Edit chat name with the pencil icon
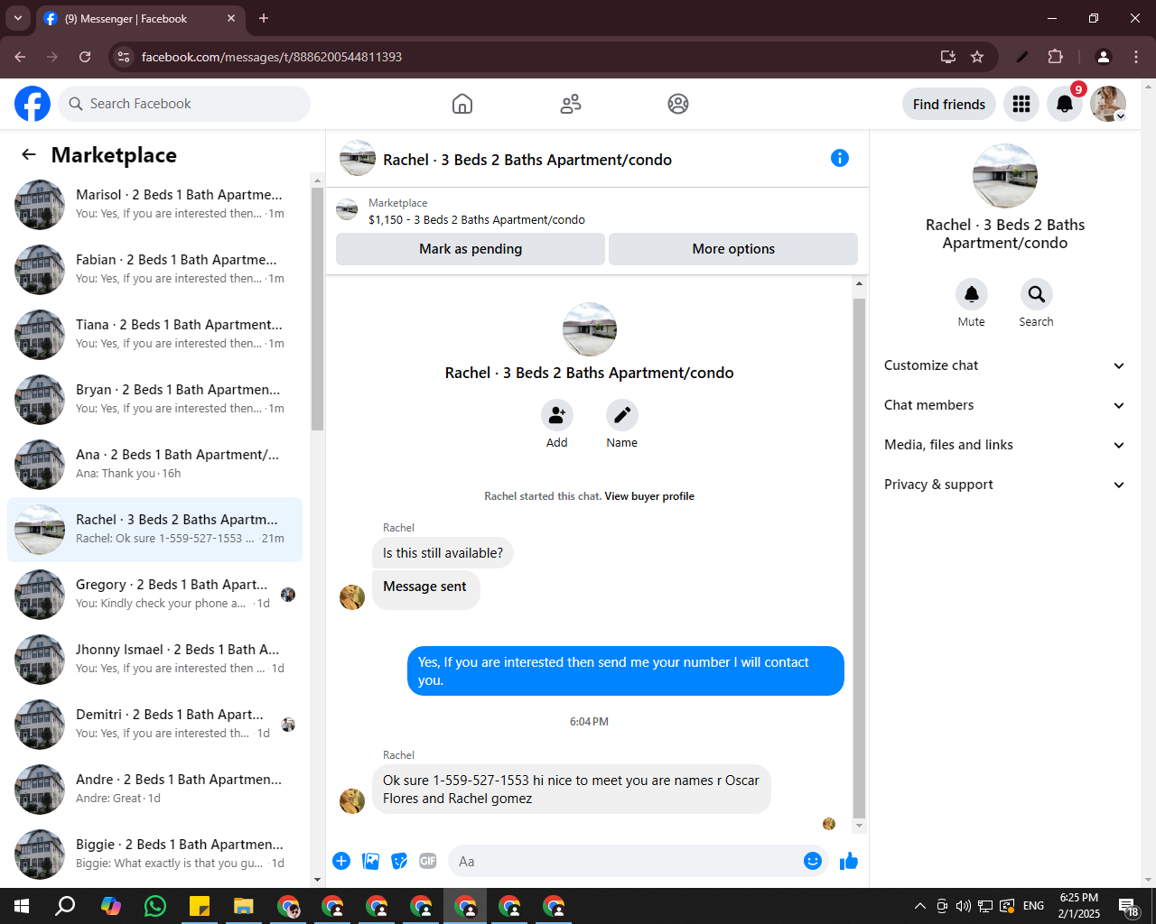This screenshot has height=924, width=1156. click(622, 415)
